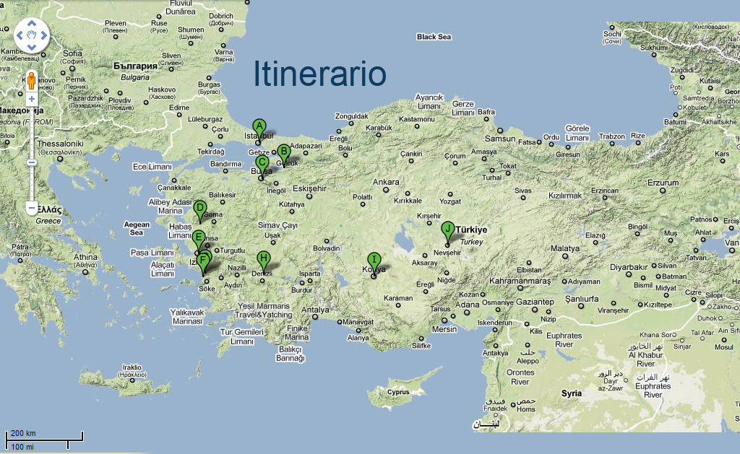The image size is (740, 454).
Task: Select green marker C at Bursa
Action: [262, 165]
